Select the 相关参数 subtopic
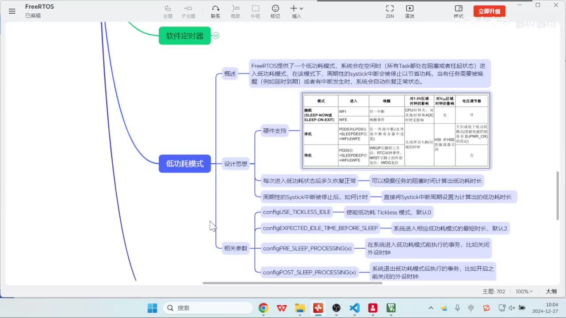 point(236,248)
